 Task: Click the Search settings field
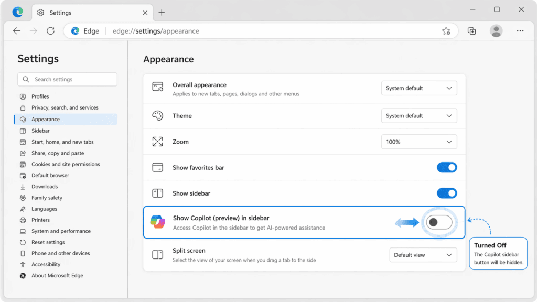(67, 79)
